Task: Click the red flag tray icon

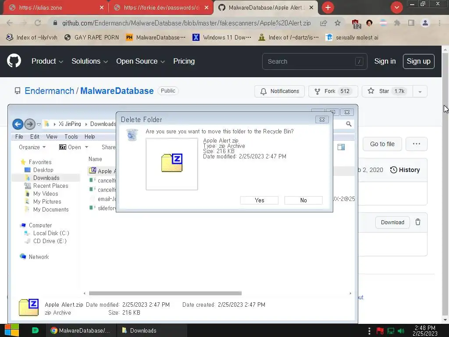Action: pos(380,331)
